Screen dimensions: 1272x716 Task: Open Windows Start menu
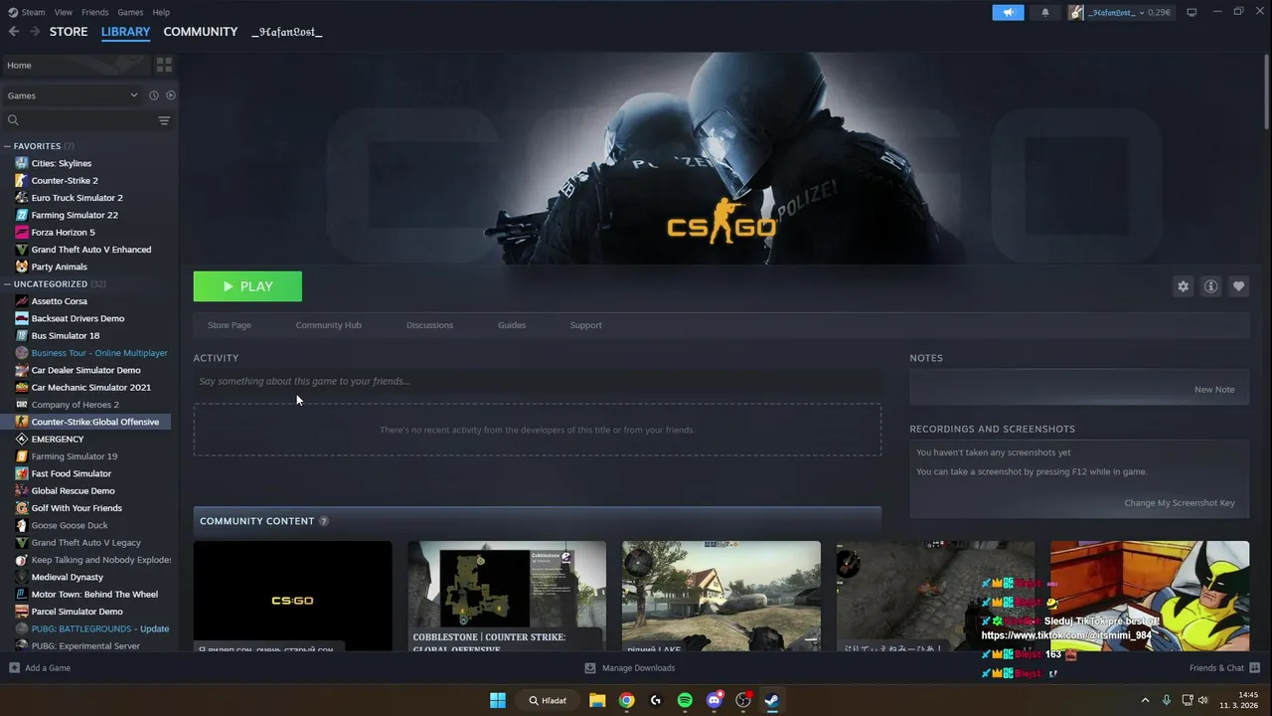[x=498, y=700]
